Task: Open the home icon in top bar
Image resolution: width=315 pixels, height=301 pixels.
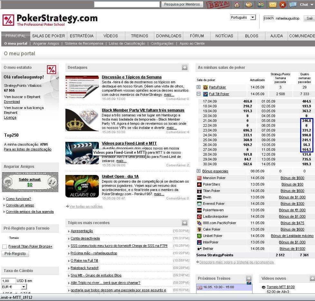Action: (237, 5)
